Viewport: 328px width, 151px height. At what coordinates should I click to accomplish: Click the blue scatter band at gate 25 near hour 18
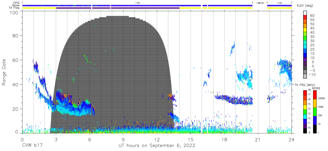[x=234, y=100]
